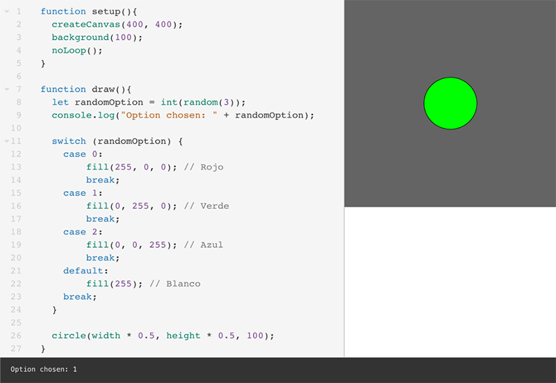Click the noLoop() call
The width and height of the screenshot is (556, 383).
coord(77,51)
